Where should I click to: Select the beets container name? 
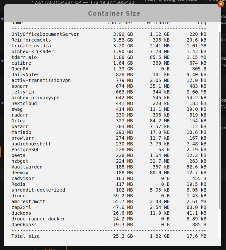pos(18,155)
